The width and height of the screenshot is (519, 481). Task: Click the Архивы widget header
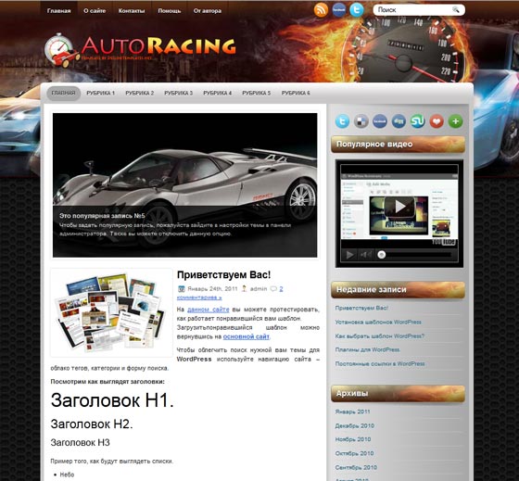tap(398, 394)
